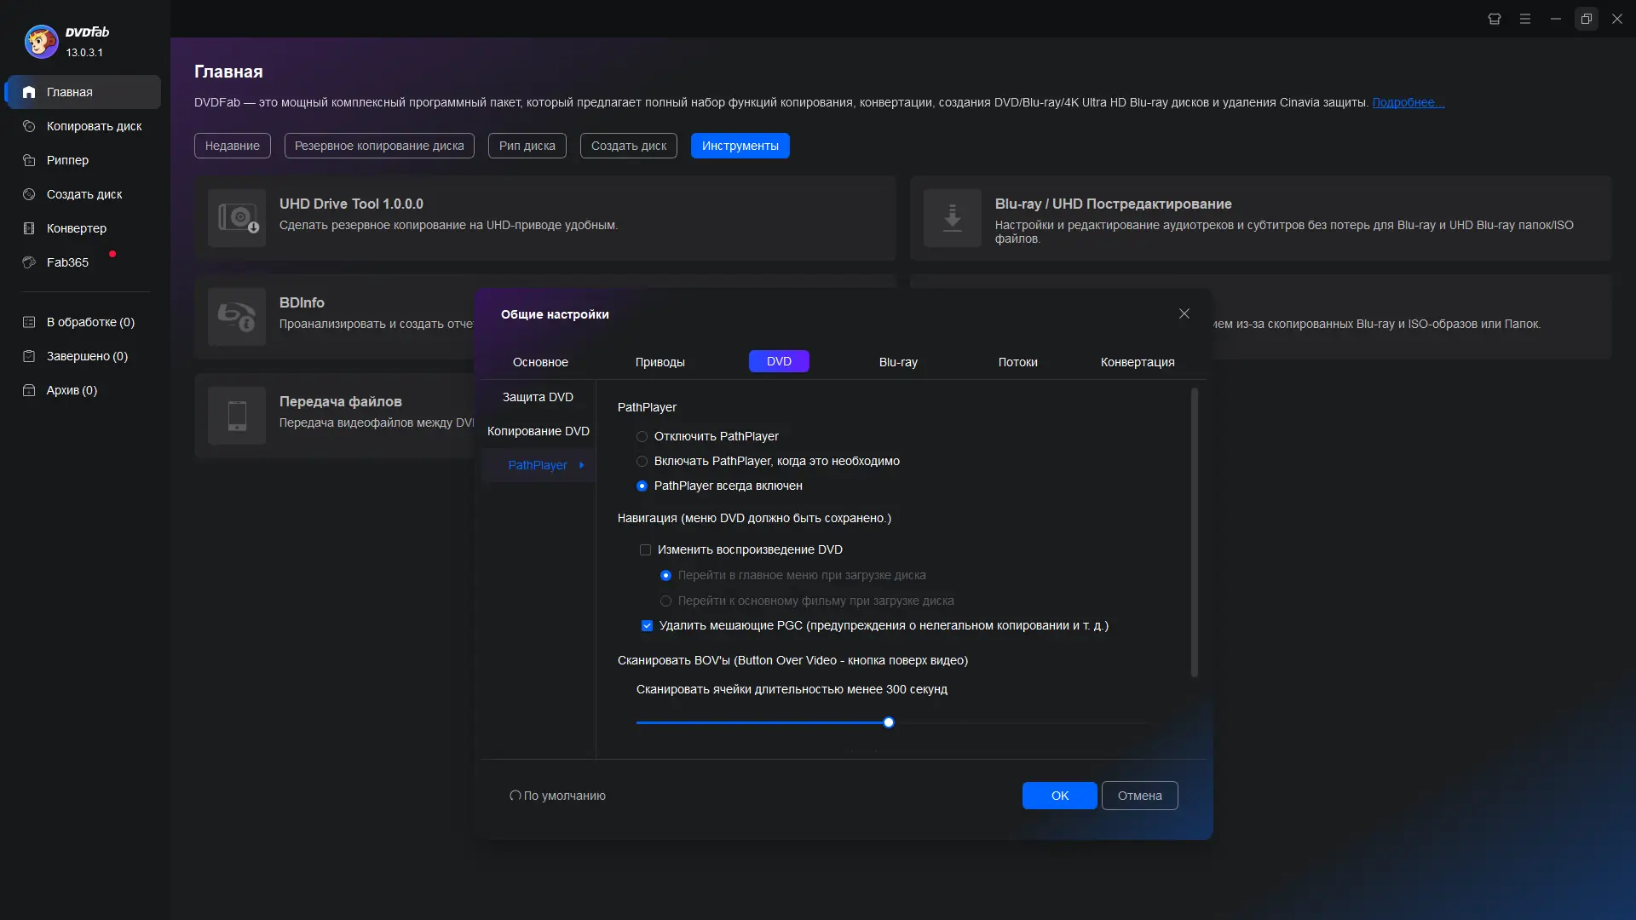This screenshot has height=920, width=1636.
Task: Open 'Копирование DVD' settings section
Action: coord(538,431)
